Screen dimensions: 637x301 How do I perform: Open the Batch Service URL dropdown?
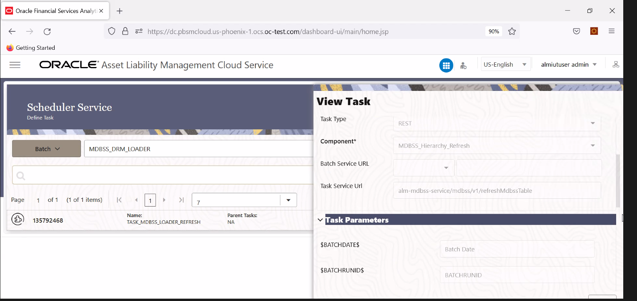(x=424, y=168)
